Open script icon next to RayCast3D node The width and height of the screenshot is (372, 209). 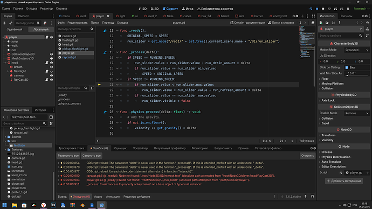tap(47, 80)
